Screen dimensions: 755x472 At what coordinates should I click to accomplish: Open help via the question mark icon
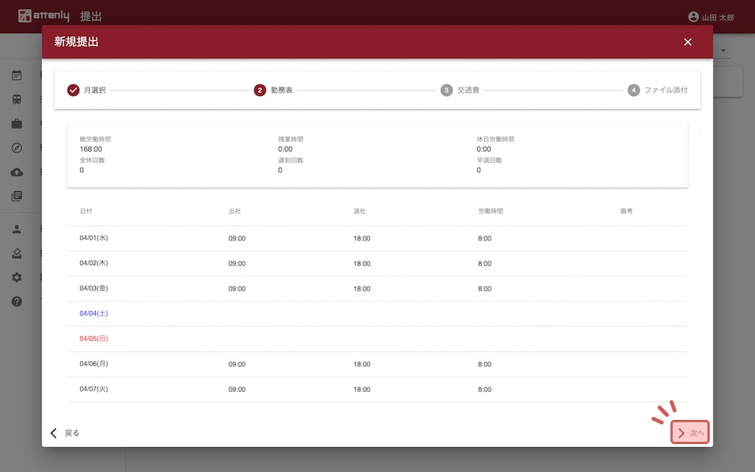[17, 302]
